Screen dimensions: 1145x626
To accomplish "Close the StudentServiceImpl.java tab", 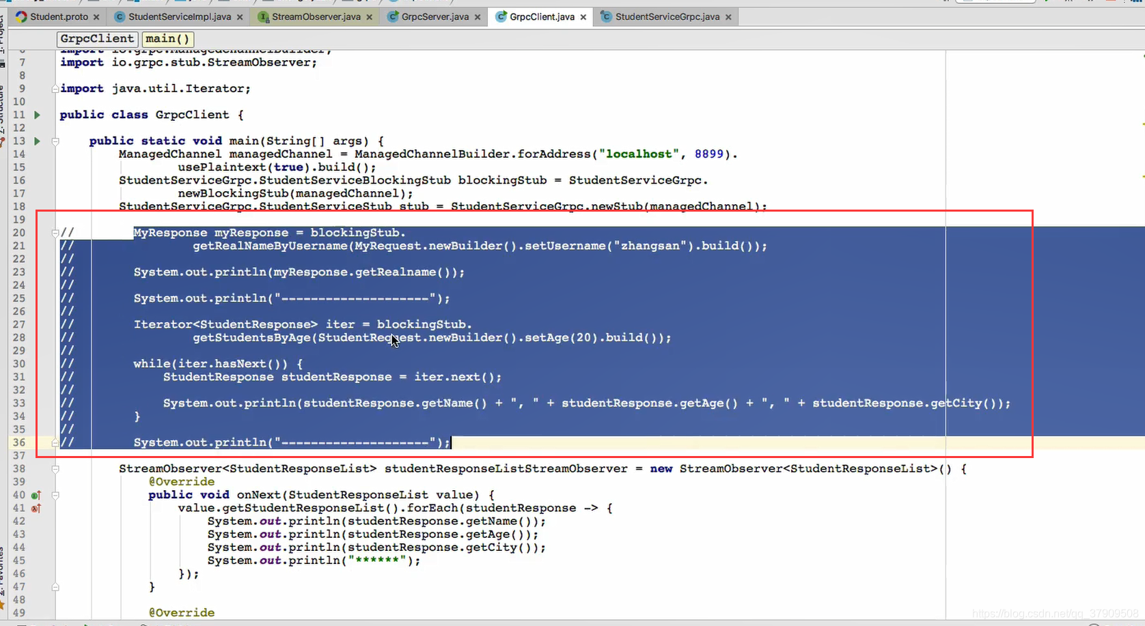I will point(240,17).
